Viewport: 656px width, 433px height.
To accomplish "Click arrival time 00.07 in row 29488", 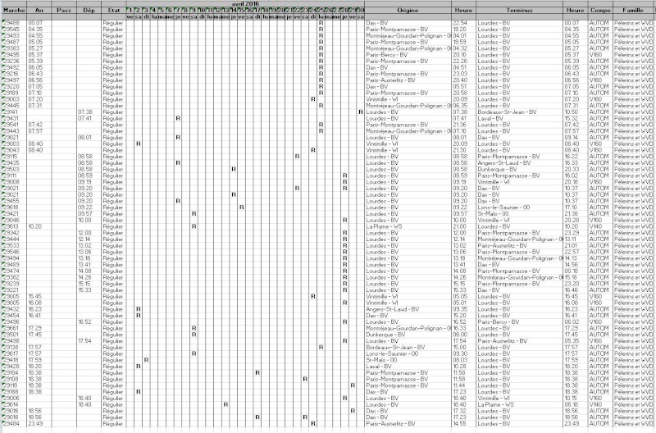I will [35, 23].
